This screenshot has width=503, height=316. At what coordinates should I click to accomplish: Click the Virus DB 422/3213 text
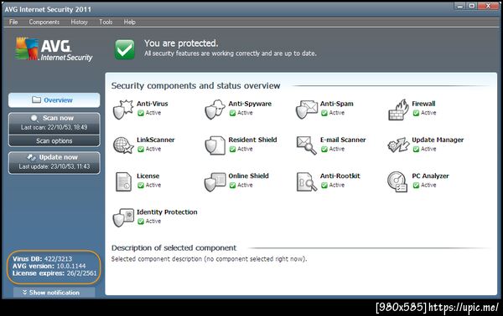(43, 259)
